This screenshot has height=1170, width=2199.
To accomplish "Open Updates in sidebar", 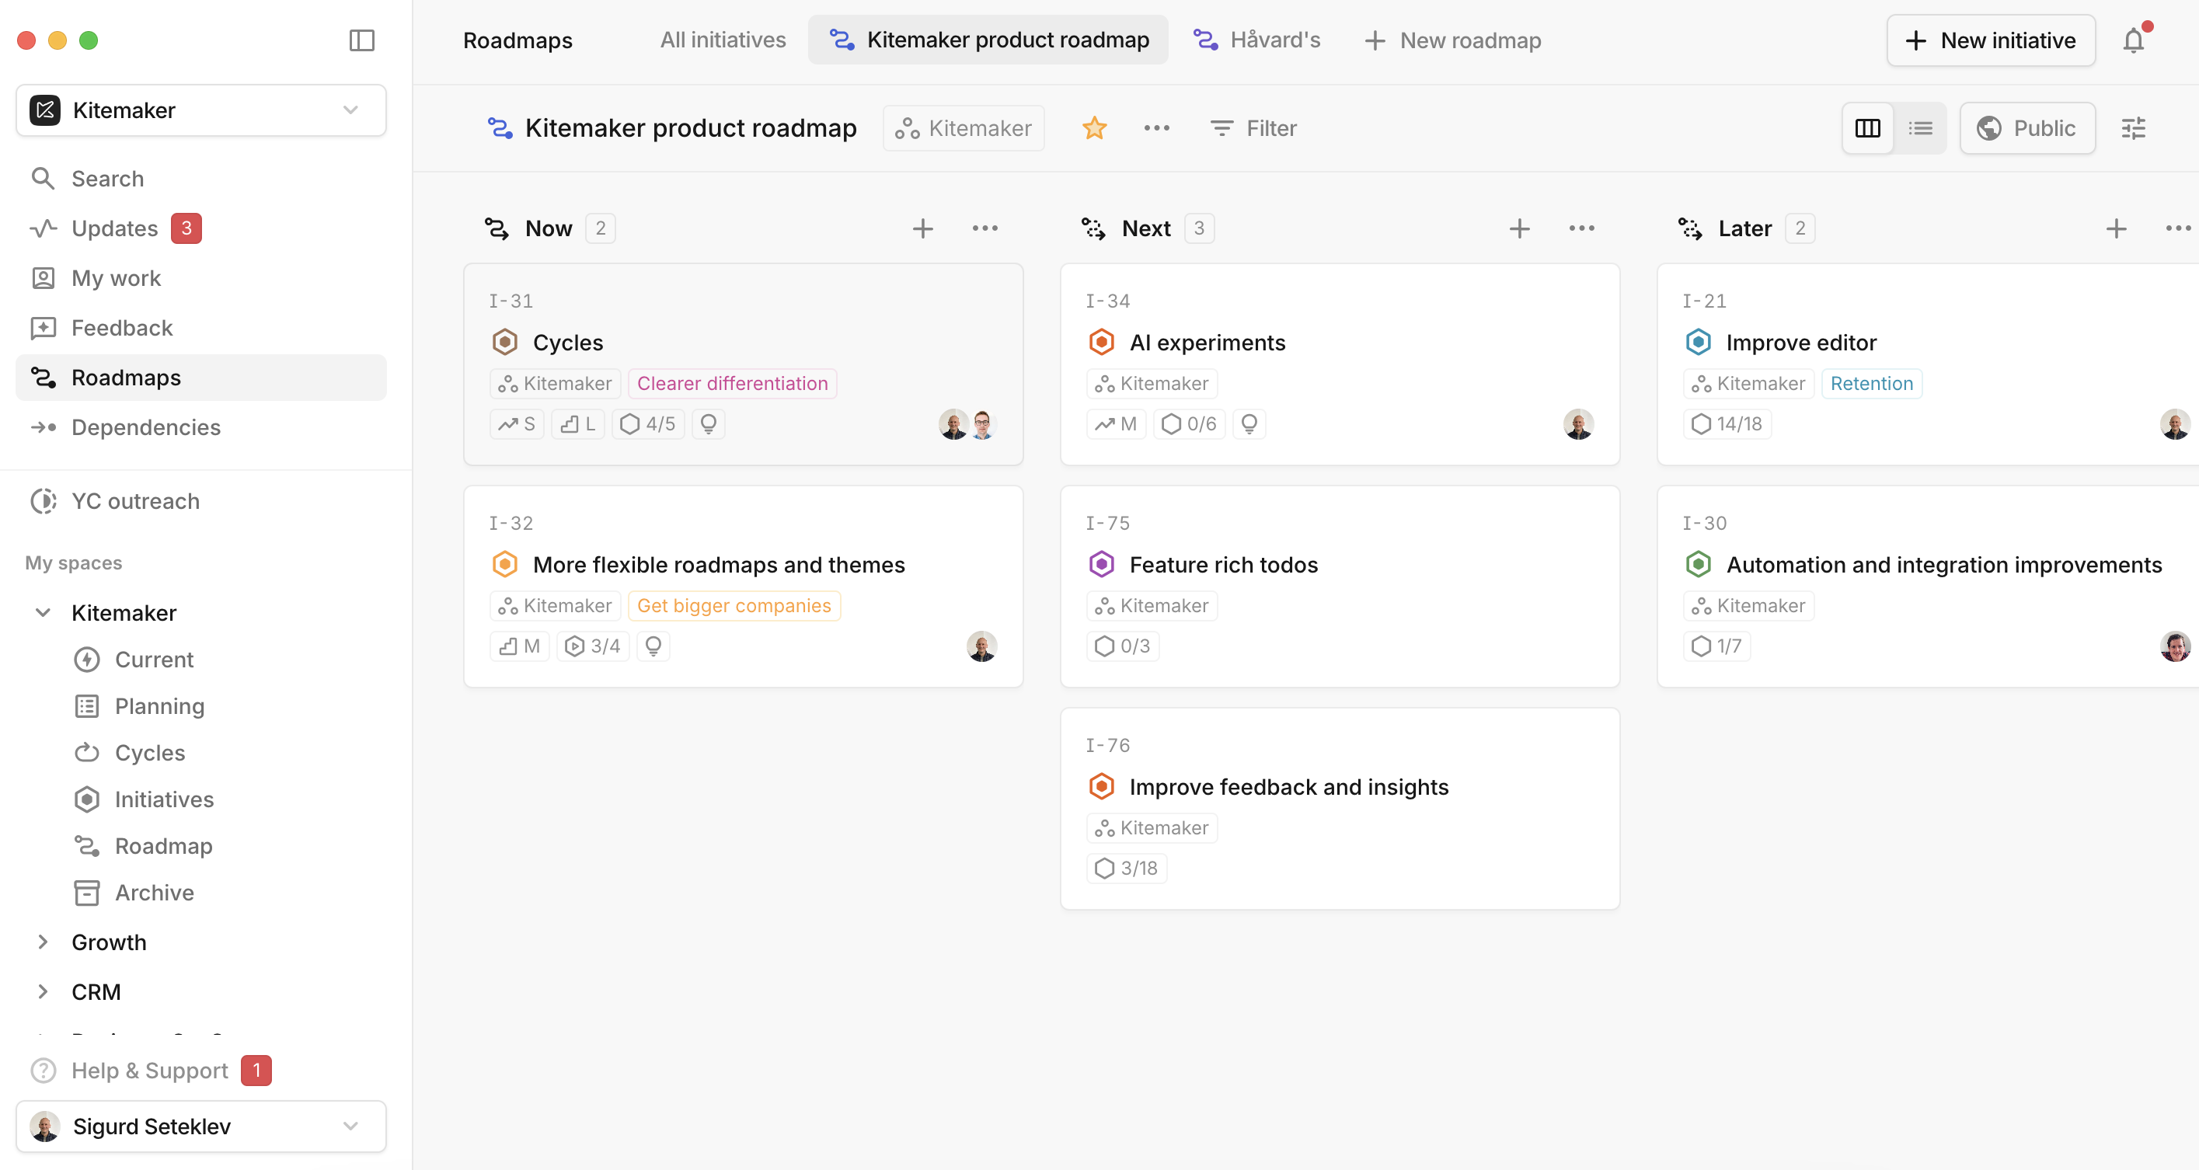I will (200, 228).
